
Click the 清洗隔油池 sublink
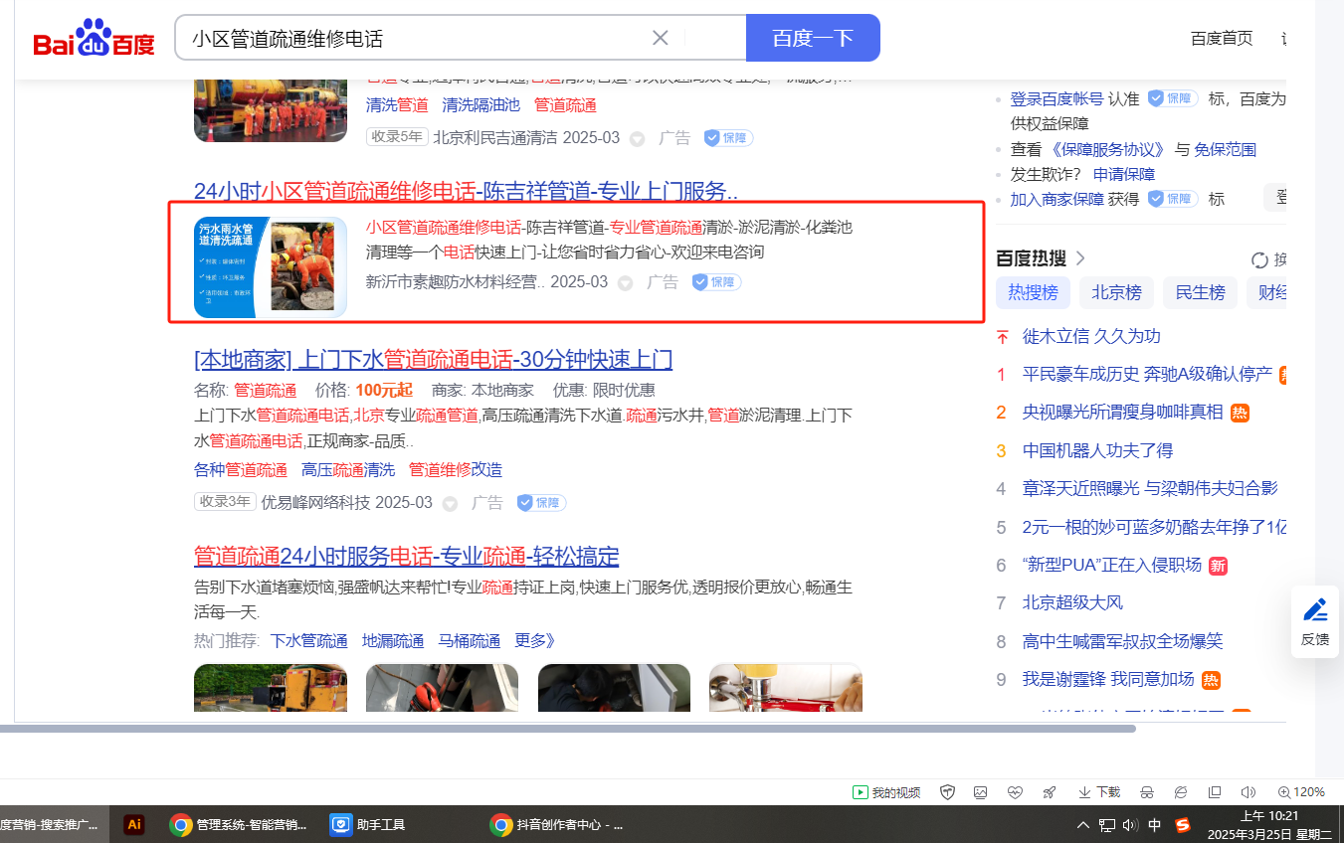[480, 105]
